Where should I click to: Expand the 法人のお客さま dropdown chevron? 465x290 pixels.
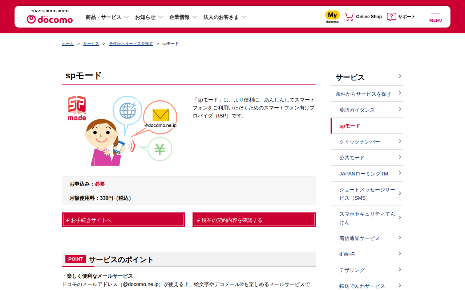click(244, 17)
